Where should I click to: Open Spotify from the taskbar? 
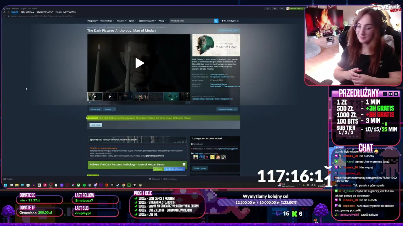(x=84, y=185)
